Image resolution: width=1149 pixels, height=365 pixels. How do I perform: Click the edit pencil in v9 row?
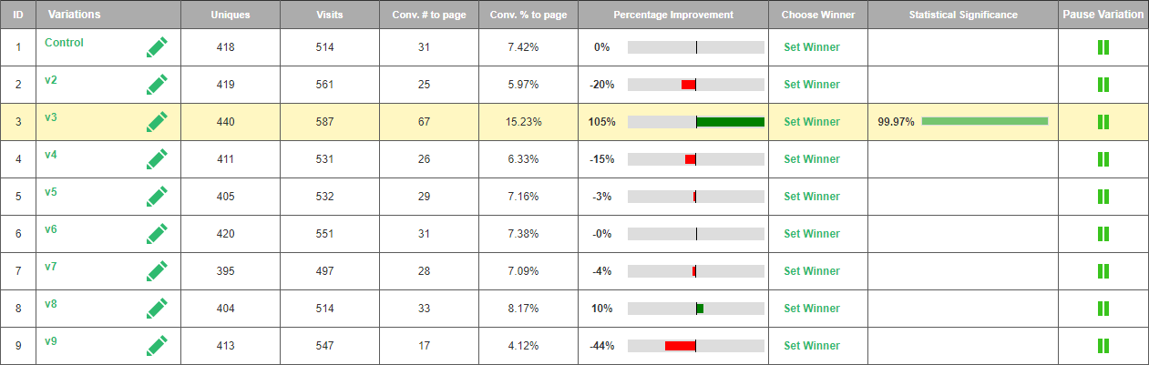click(x=157, y=346)
